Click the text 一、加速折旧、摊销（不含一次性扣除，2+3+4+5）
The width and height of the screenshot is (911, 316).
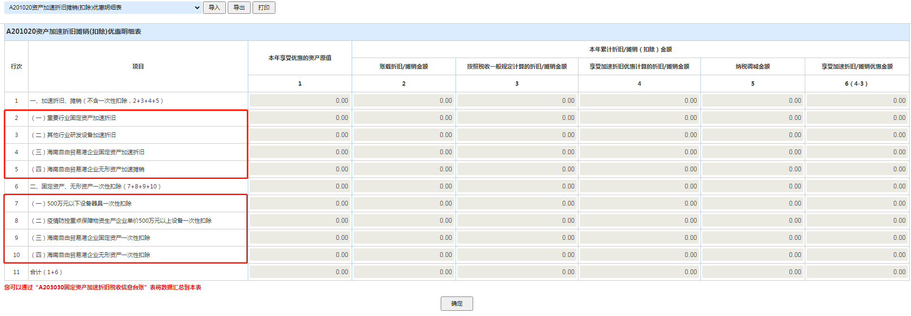click(97, 101)
